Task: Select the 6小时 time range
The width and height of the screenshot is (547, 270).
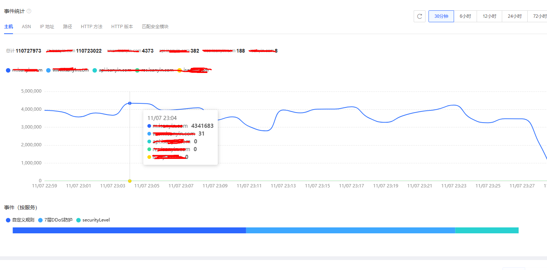Action: pos(465,16)
